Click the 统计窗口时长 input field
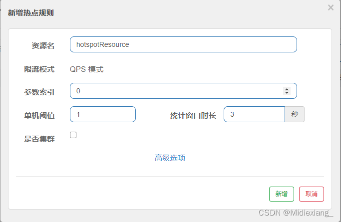 pos(254,114)
